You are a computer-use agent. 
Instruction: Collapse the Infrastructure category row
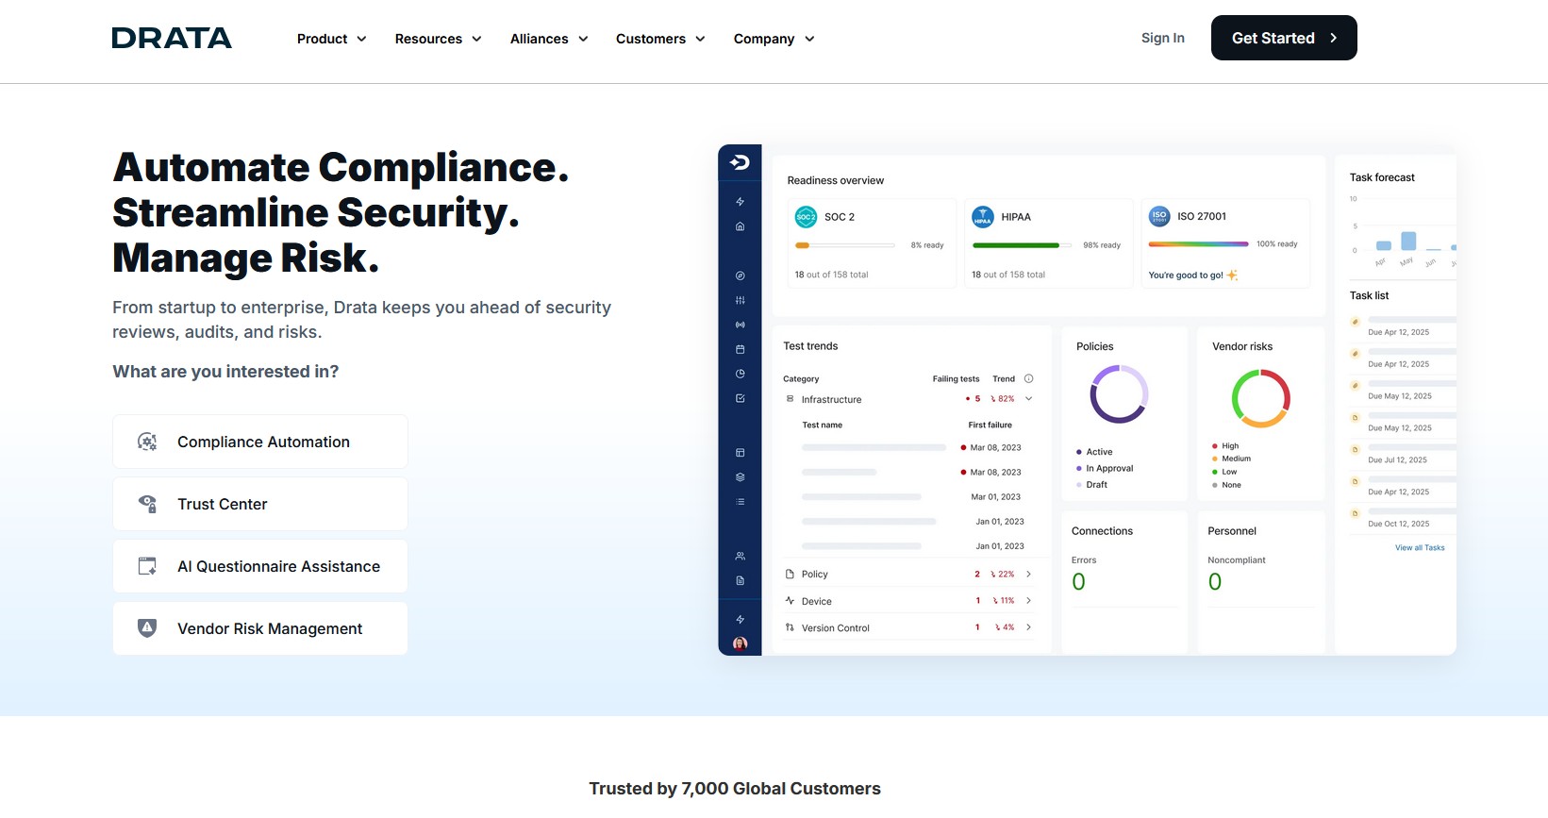coord(1028,399)
